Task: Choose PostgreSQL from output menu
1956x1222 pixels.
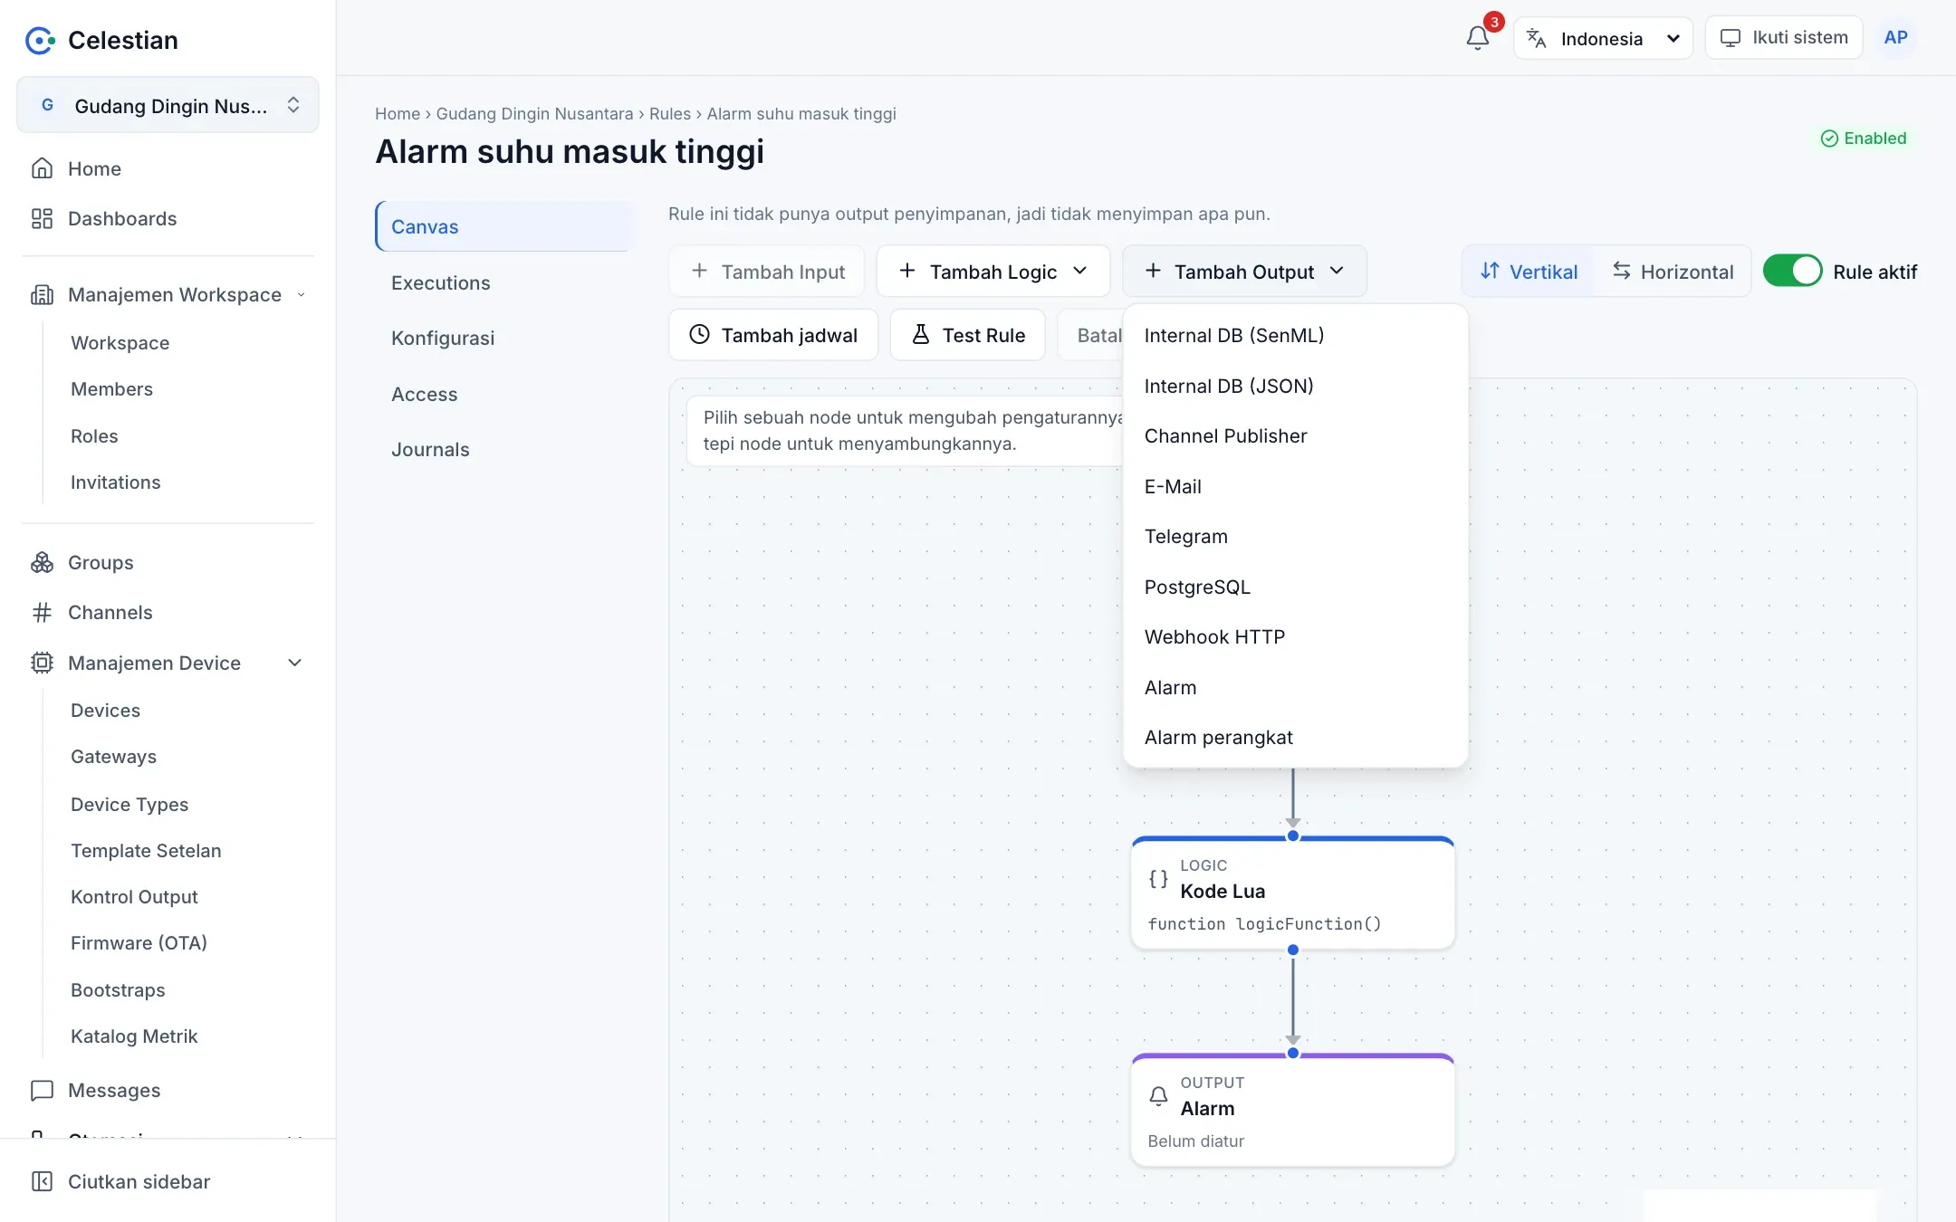Action: (x=1295, y=587)
